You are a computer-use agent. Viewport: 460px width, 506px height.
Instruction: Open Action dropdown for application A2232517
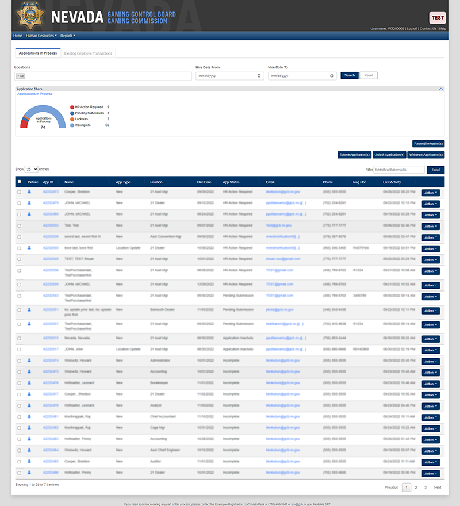coord(431,350)
